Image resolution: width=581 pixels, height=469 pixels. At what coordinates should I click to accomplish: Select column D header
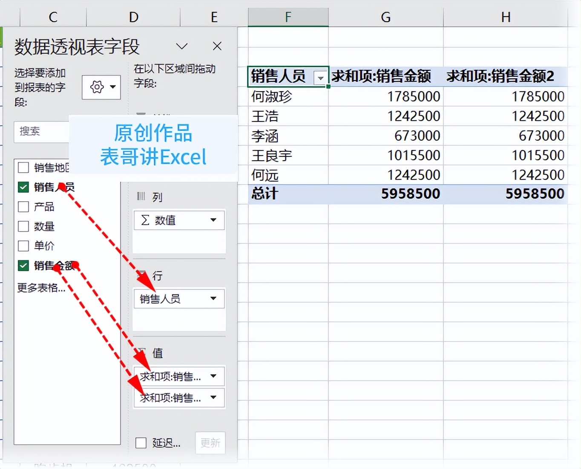pos(133,17)
